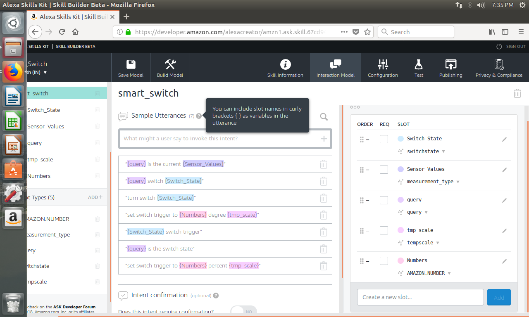The width and height of the screenshot is (529, 317).
Task: Delete the "{query} is the current {Sensor_Values}" utterance
Action: [x=324, y=164]
